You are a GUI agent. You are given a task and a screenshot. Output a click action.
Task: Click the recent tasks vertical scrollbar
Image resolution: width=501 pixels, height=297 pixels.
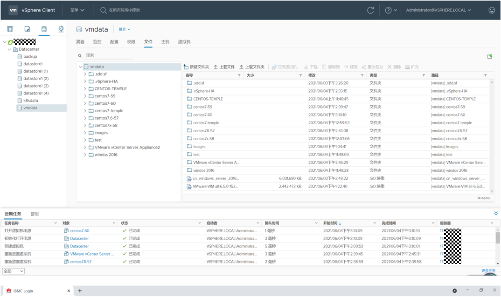497,238
